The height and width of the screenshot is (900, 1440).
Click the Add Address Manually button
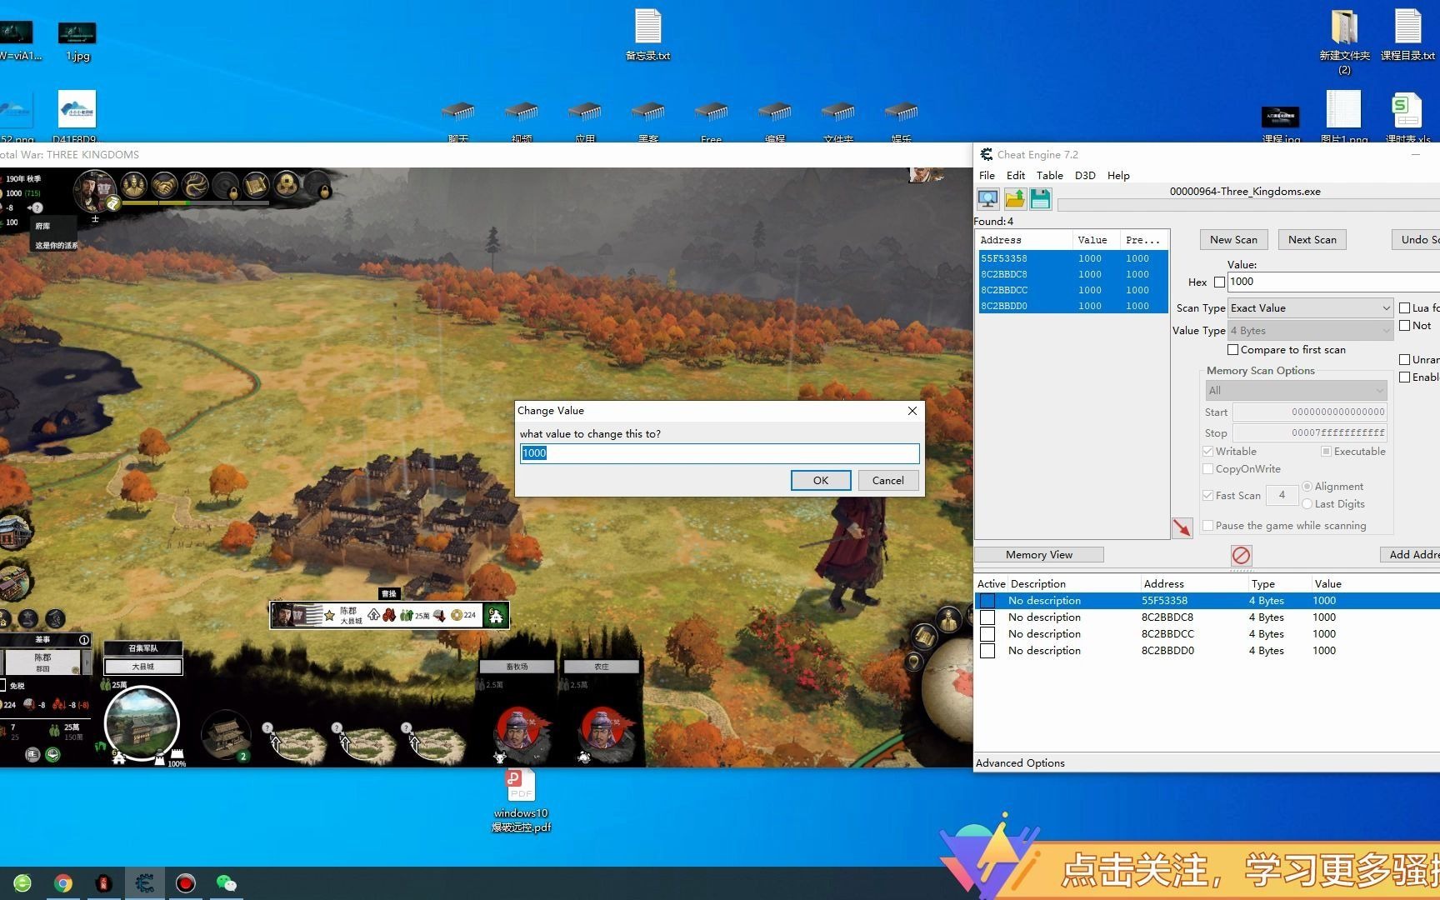click(1410, 555)
